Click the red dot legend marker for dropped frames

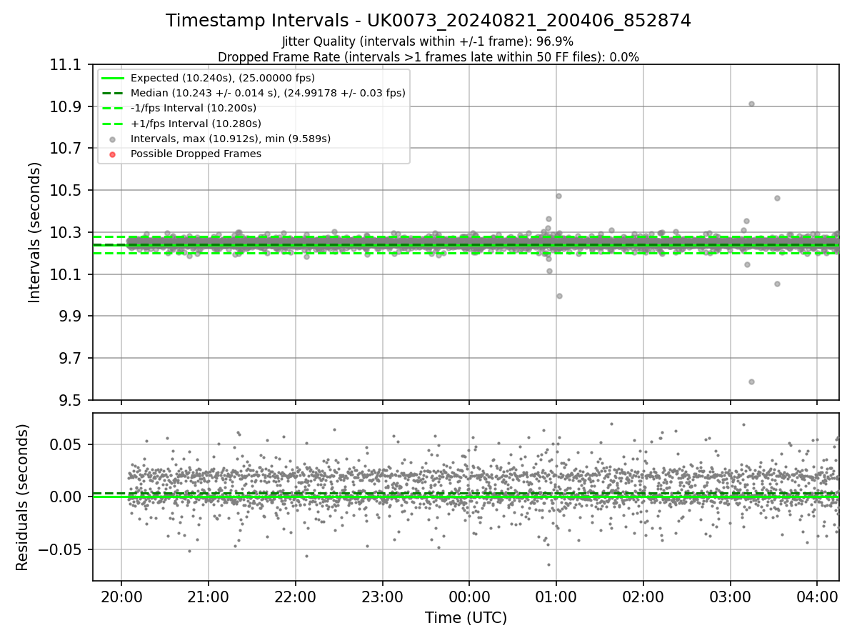(x=112, y=154)
